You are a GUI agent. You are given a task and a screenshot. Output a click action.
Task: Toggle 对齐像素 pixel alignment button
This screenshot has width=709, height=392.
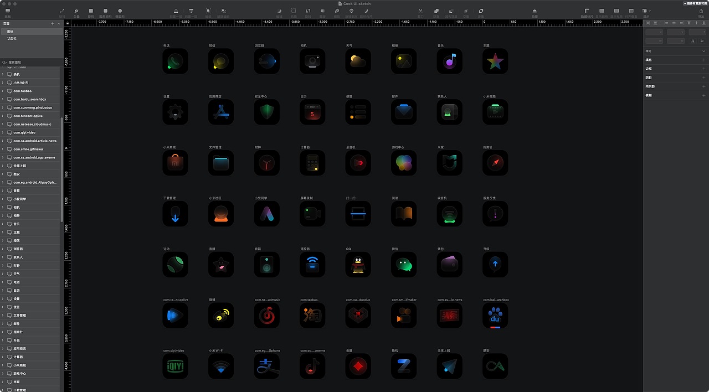pyautogui.click(x=631, y=11)
